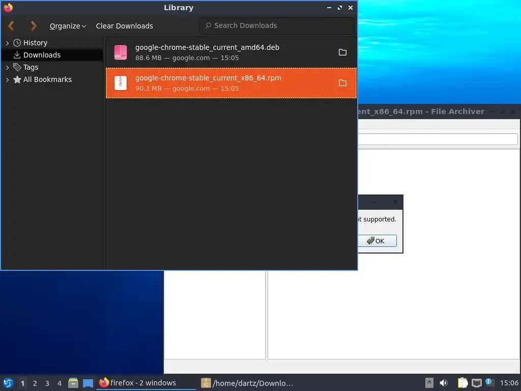Switch to virtual desktop 4

(x=60, y=383)
